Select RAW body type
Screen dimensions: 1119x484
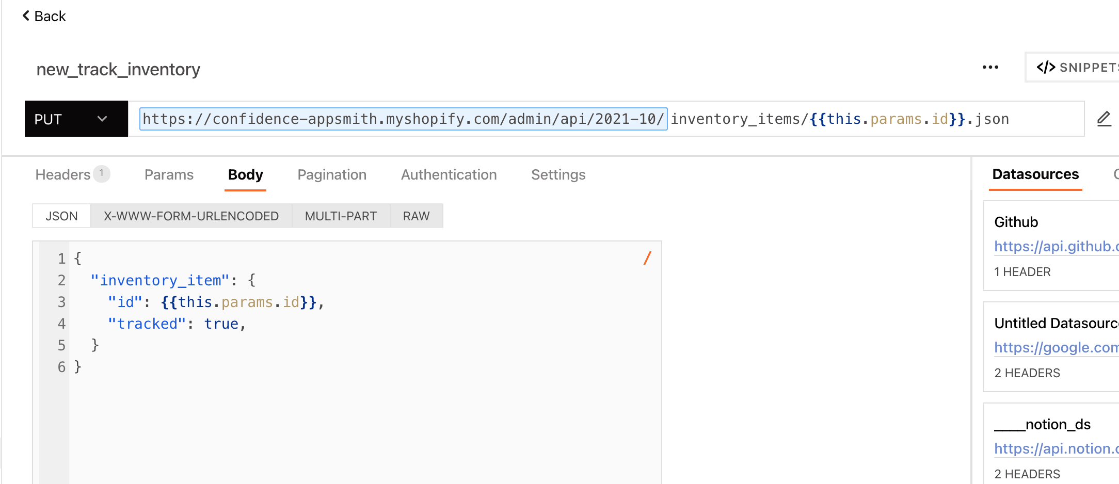(416, 216)
